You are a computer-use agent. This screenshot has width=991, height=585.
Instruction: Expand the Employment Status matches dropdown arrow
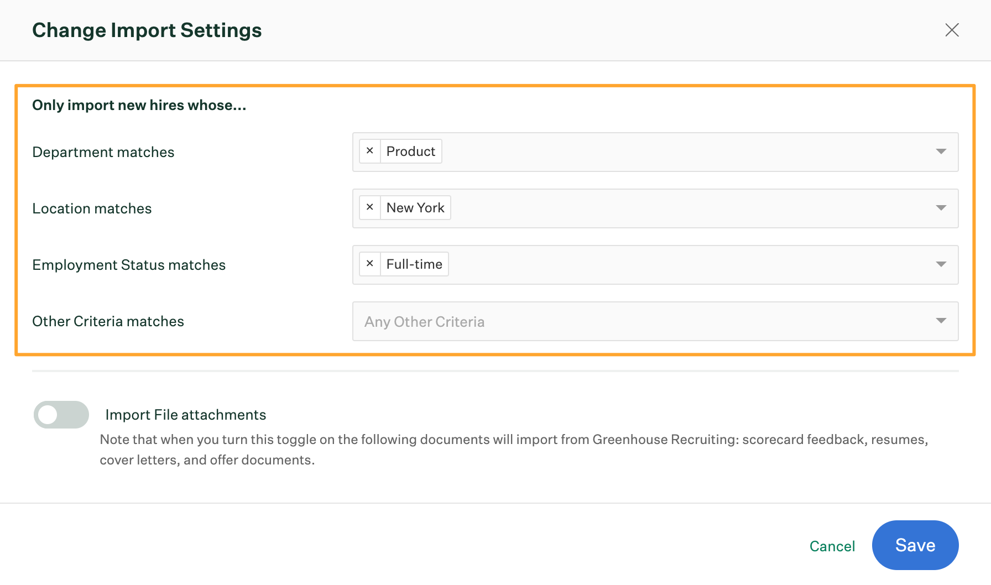coord(941,264)
